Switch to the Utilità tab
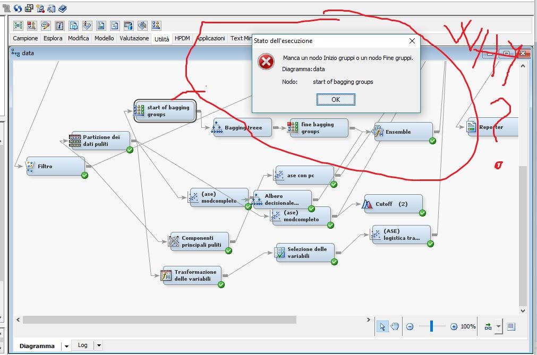Viewport: 537px width, 355px height. click(163, 38)
